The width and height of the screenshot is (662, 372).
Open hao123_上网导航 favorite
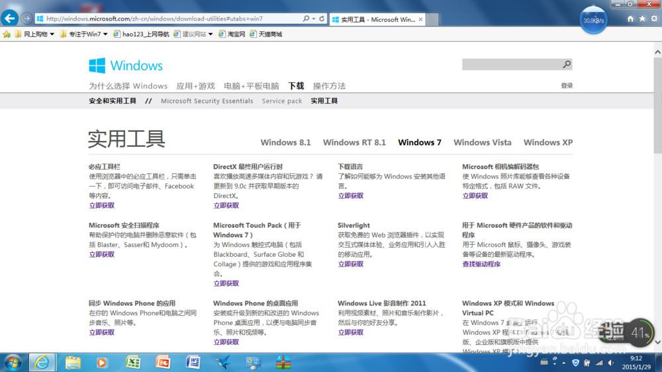(x=141, y=34)
